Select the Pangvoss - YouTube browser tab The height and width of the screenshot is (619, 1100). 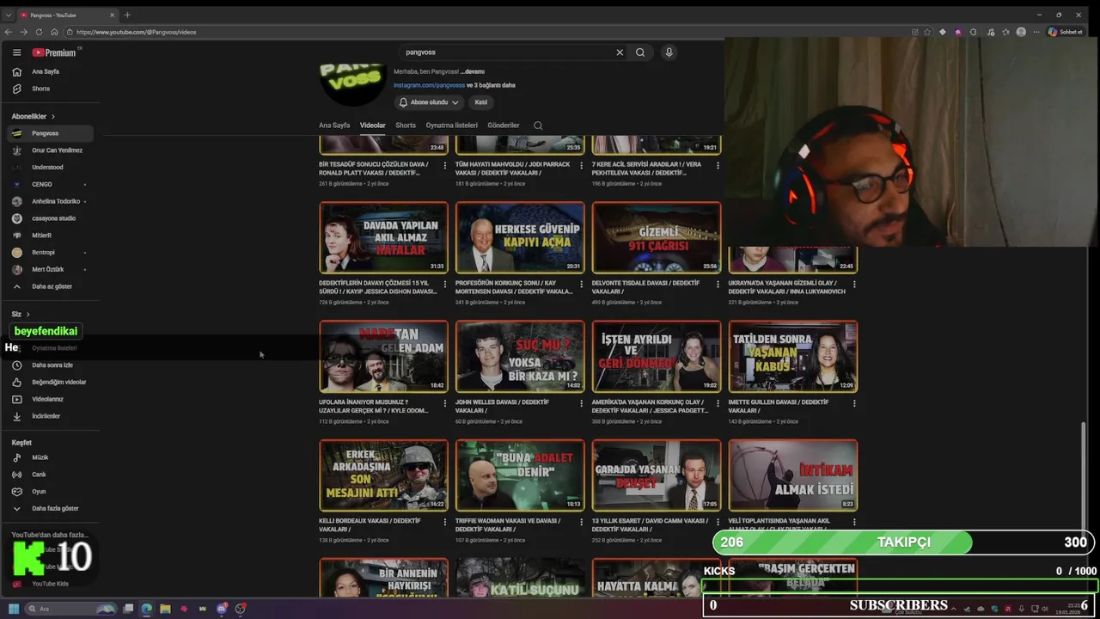[67, 15]
